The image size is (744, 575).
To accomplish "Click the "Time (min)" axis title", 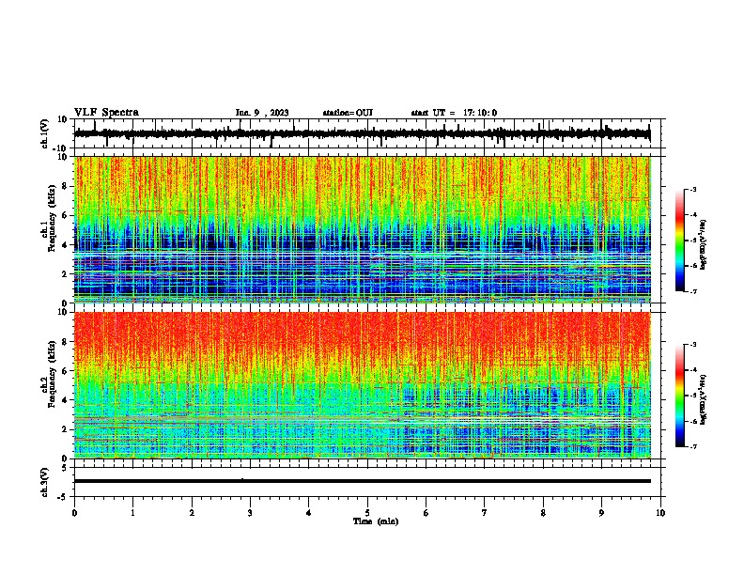I will click(376, 521).
